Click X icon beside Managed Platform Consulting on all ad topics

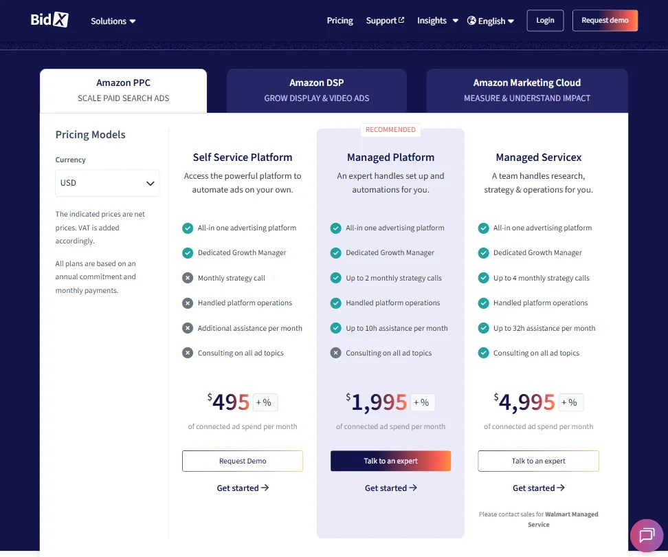(335, 353)
